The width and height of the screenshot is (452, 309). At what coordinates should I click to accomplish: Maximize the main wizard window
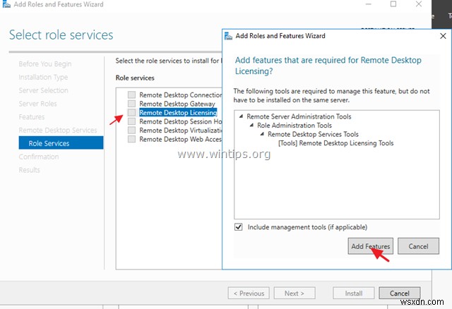[x=393, y=4]
